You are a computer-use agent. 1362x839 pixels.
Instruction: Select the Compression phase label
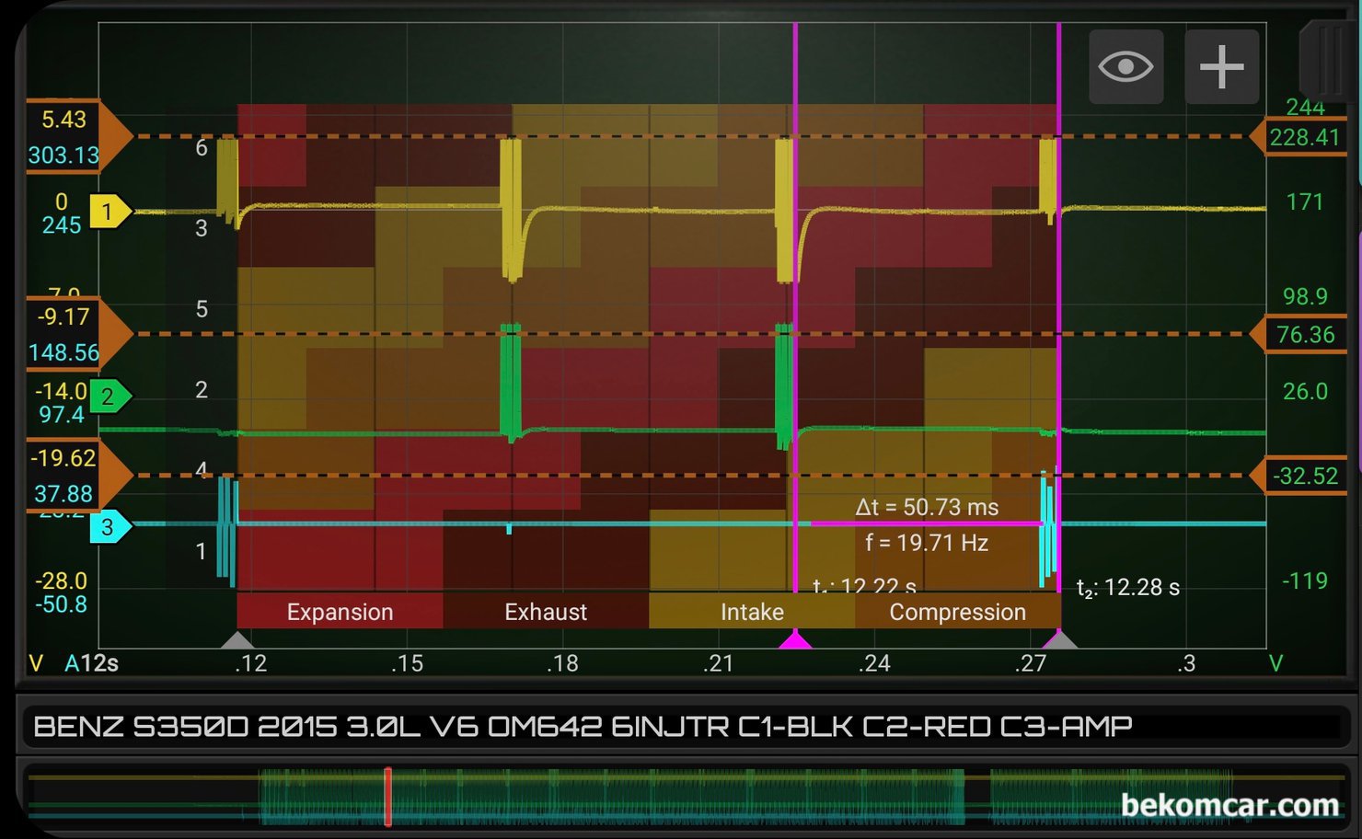[x=957, y=612]
